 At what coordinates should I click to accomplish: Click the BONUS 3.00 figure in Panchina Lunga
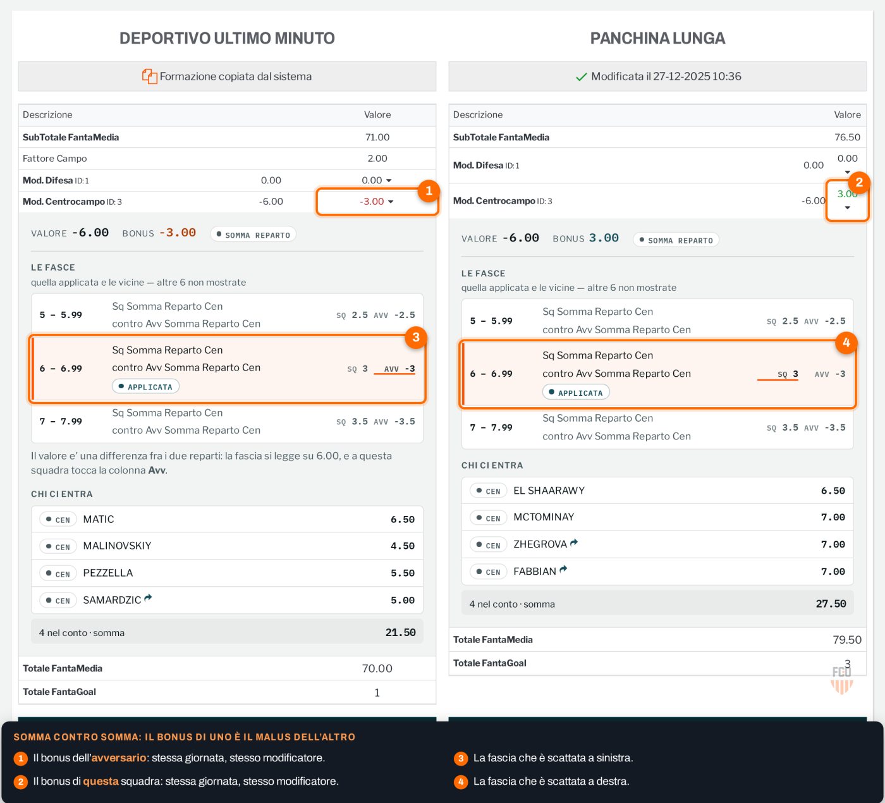click(x=604, y=238)
